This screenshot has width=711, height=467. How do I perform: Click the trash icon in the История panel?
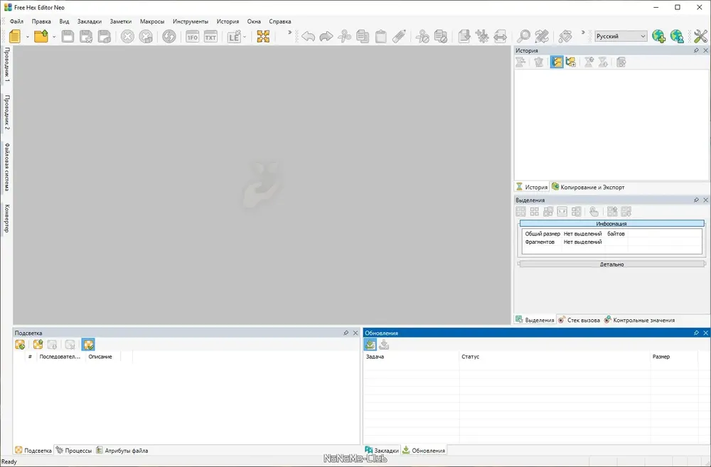tap(539, 62)
